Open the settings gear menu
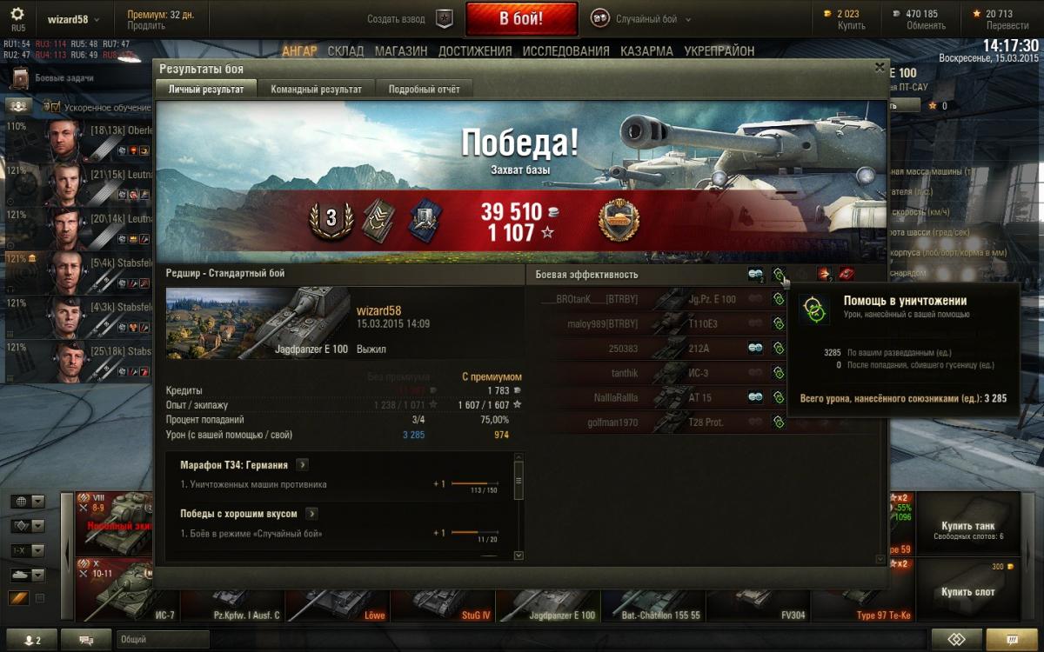The width and height of the screenshot is (1044, 652). point(17,15)
